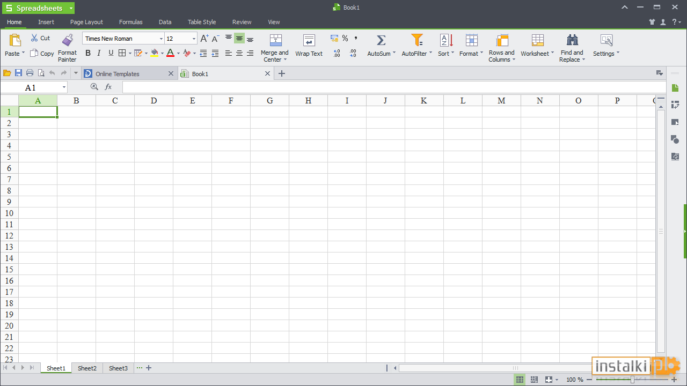687x386 pixels.
Task: Click the zoom slider handle
Action: coord(632,380)
